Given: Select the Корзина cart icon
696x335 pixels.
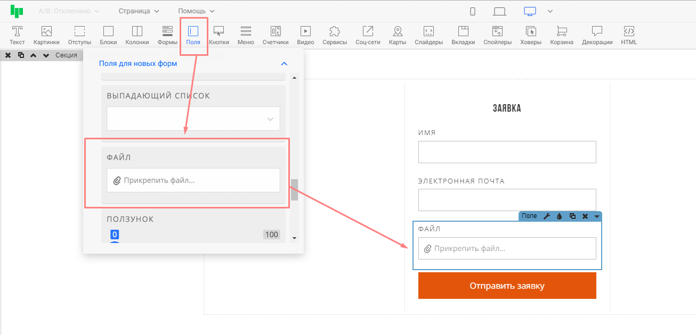Looking at the screenshot, I should [561, 35].
